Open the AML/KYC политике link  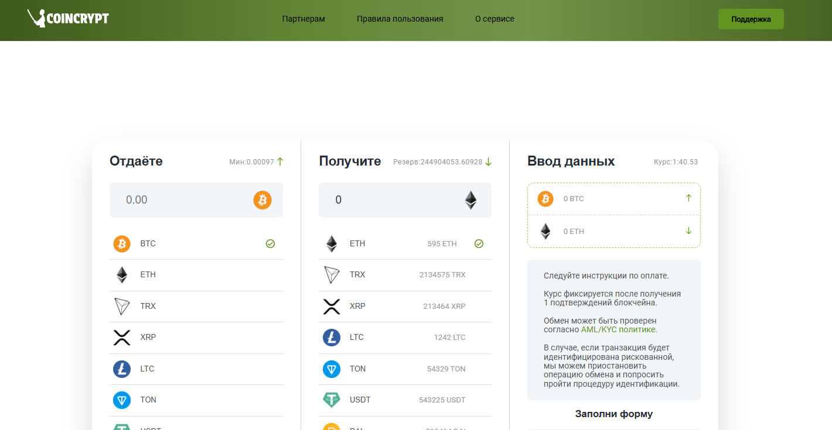pos(619,330)
